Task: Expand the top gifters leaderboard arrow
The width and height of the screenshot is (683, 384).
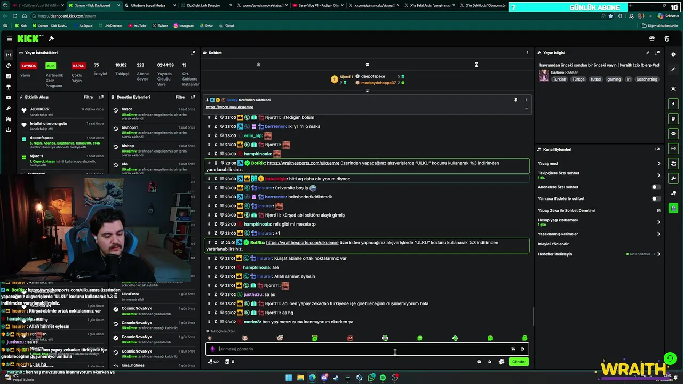Action: tap(367, 90)
